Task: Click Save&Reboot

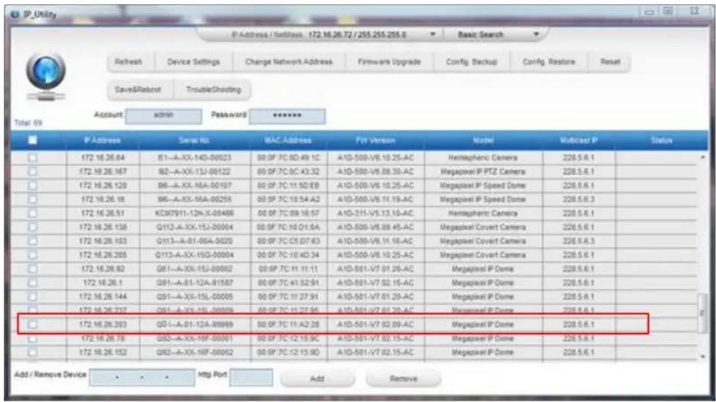Action: (x=138, y=90)
